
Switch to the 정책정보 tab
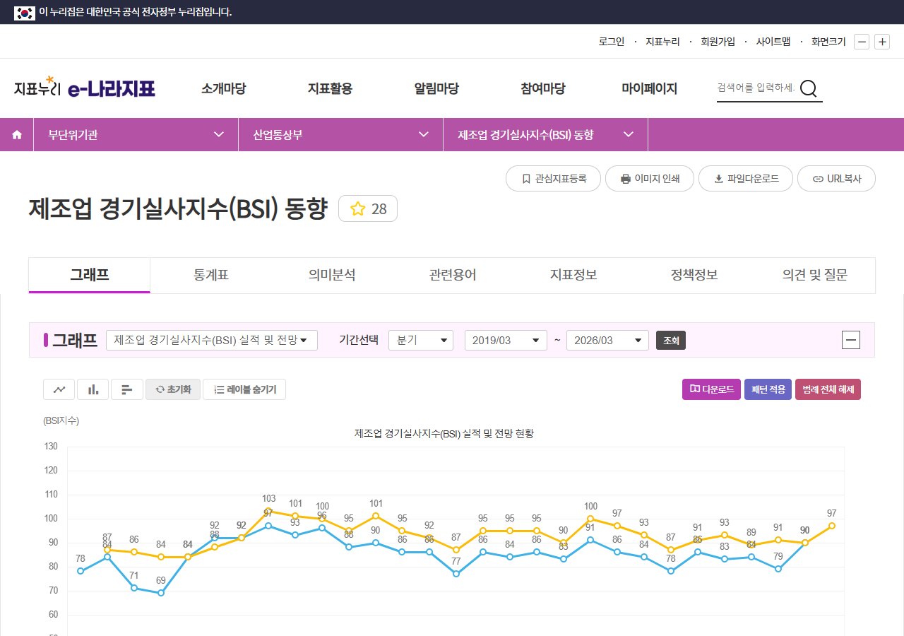694,276
